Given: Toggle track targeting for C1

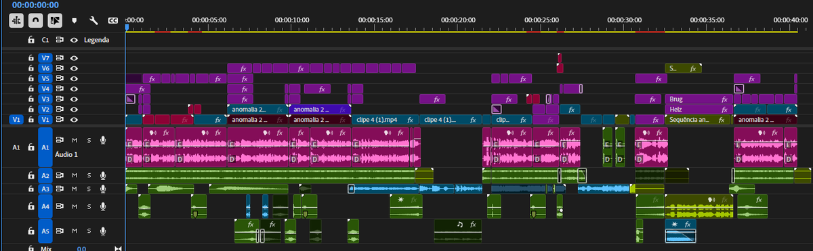Looking at the screenshot, I should (x=45, y=40).
